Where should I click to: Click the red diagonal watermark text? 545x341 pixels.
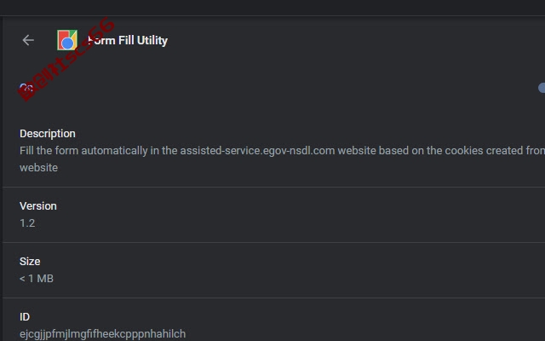[x=66, y=59]
